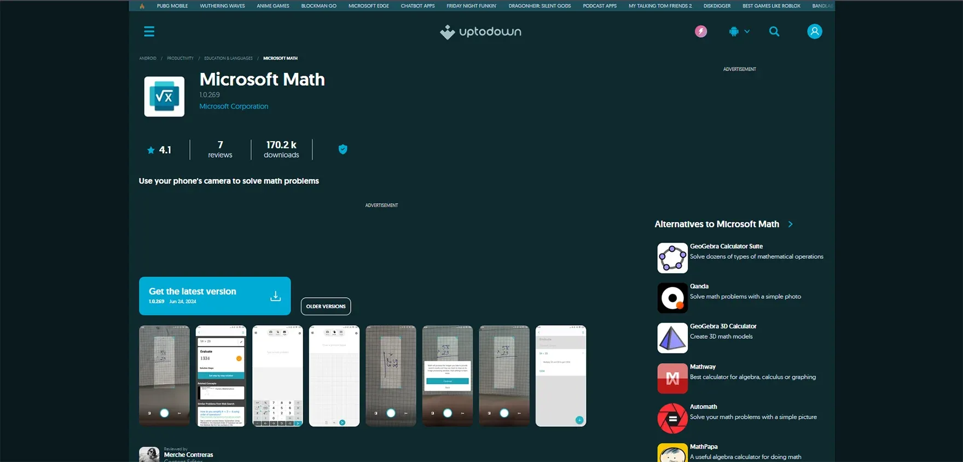Open DRAGONHEIR: SILENT GODS link
The image size is (963, 462).
click(x=539, y=6)
